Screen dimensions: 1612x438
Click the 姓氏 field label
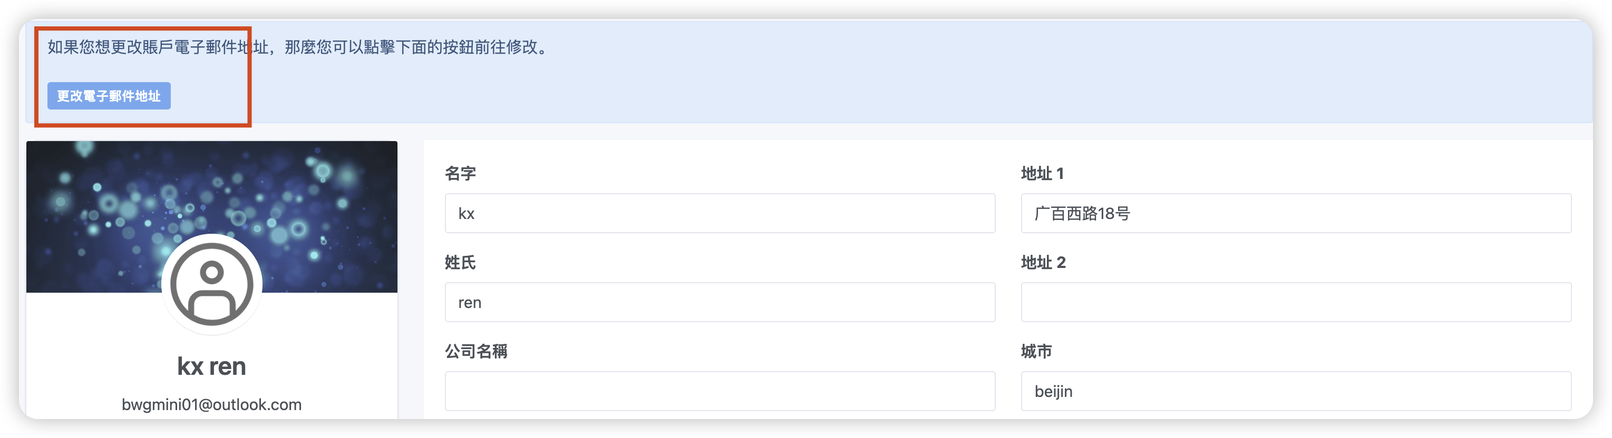pyautogui.click(x=461, y=262)
